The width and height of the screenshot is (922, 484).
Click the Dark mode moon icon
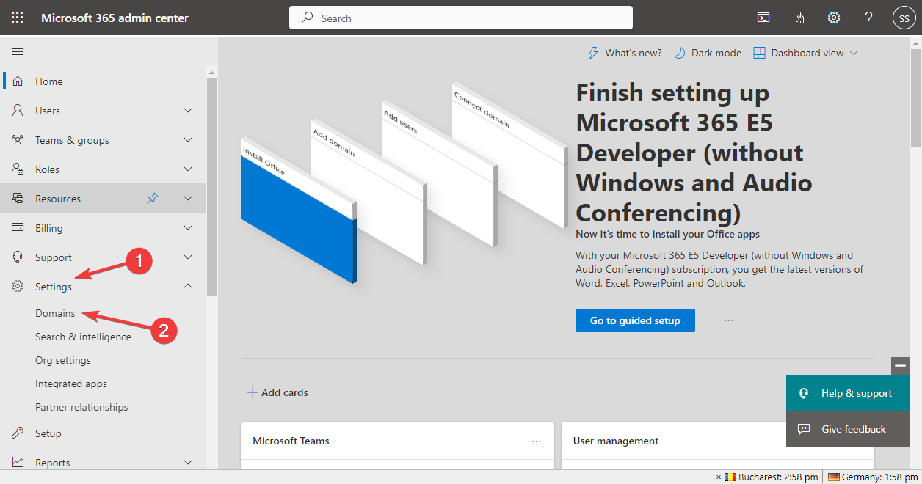(680, 53)
